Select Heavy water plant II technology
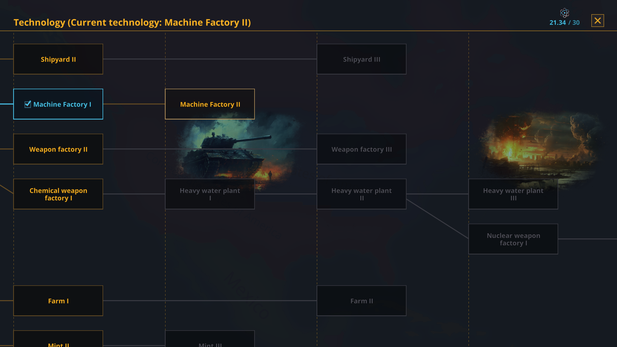Viewport: 617px width, 347px height. (x=362, y=194)
